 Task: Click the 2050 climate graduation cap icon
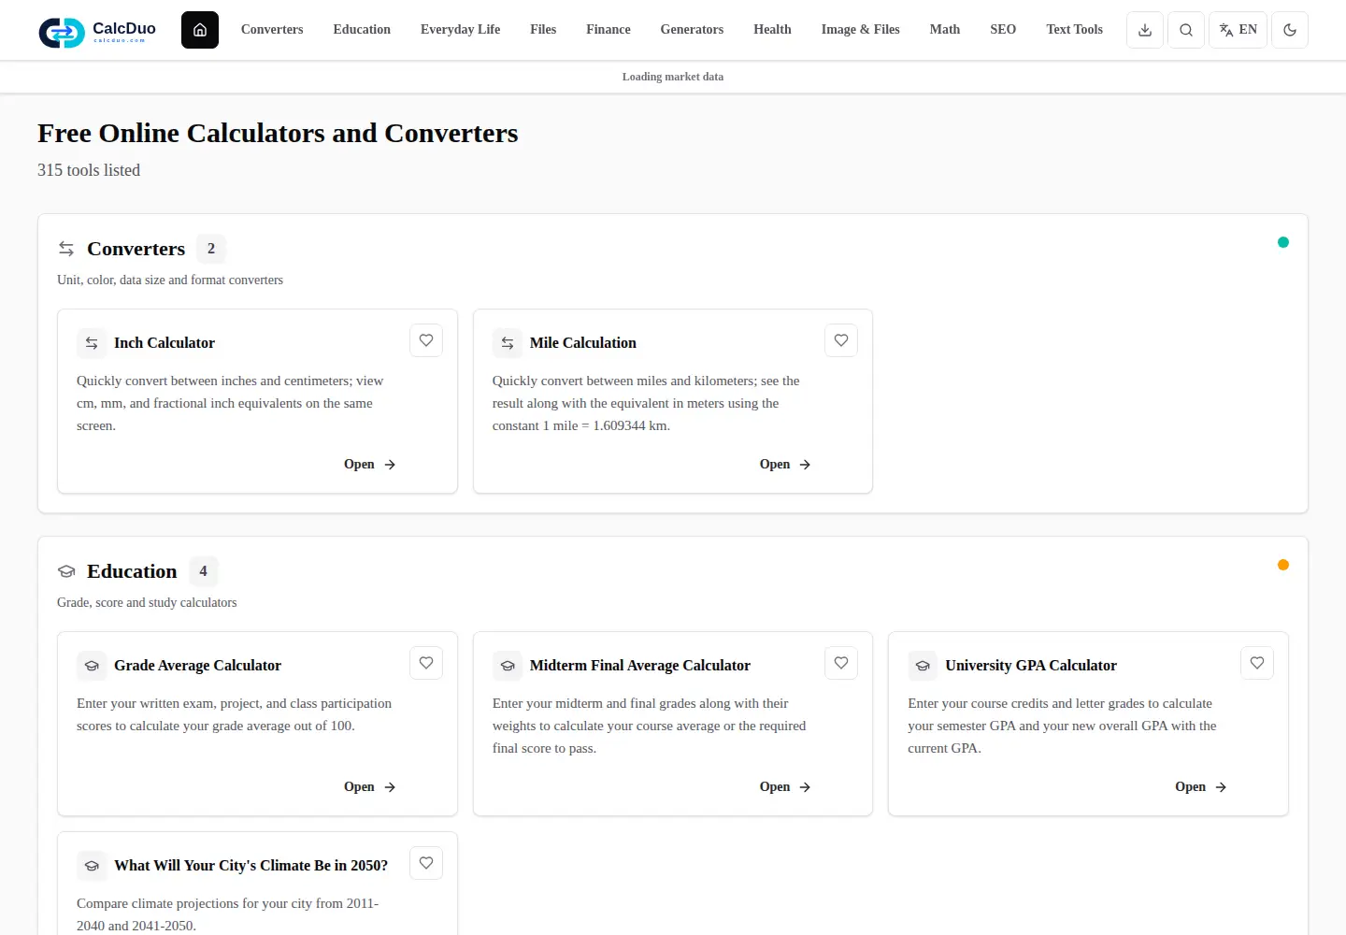coord(92,866)
